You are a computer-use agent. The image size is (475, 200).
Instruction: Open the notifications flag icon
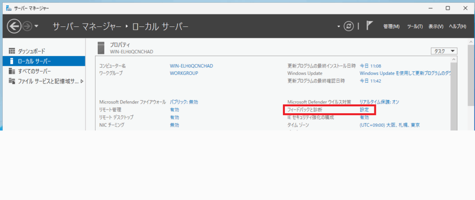point(370,26)
